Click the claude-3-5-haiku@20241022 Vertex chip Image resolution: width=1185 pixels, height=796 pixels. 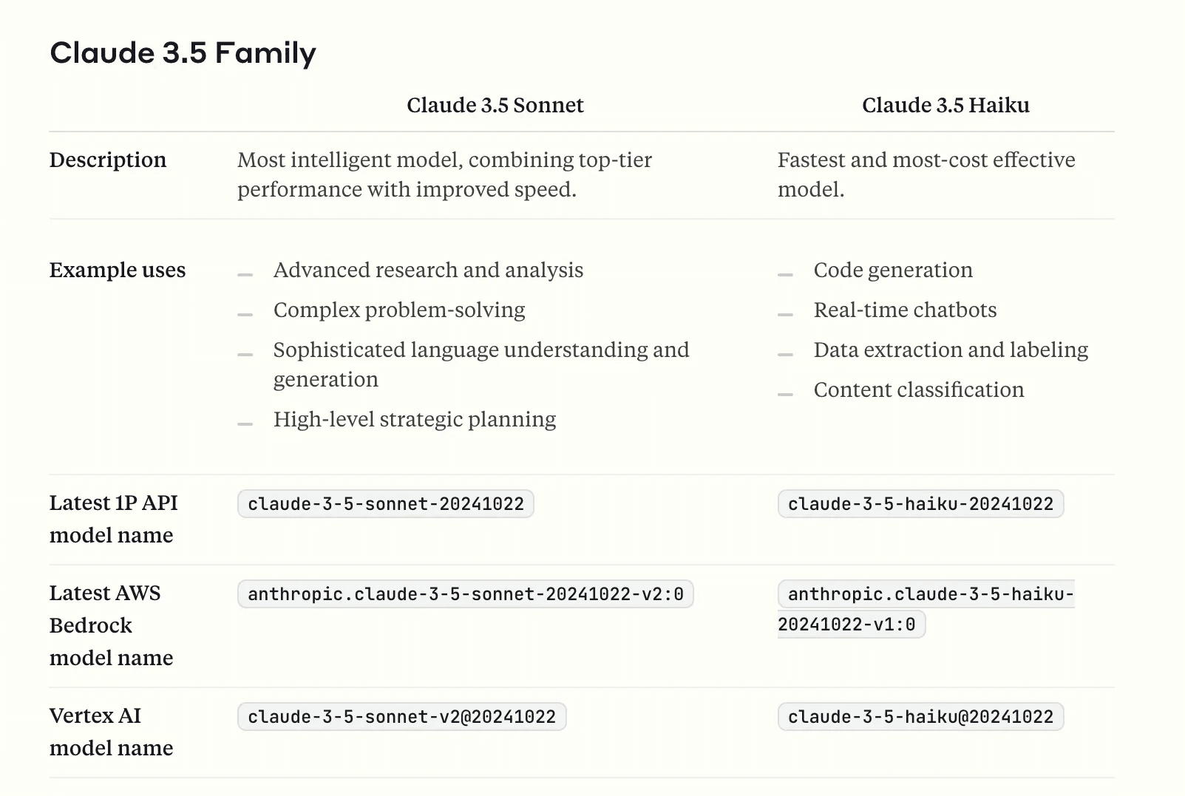click(x=920, y=717)
